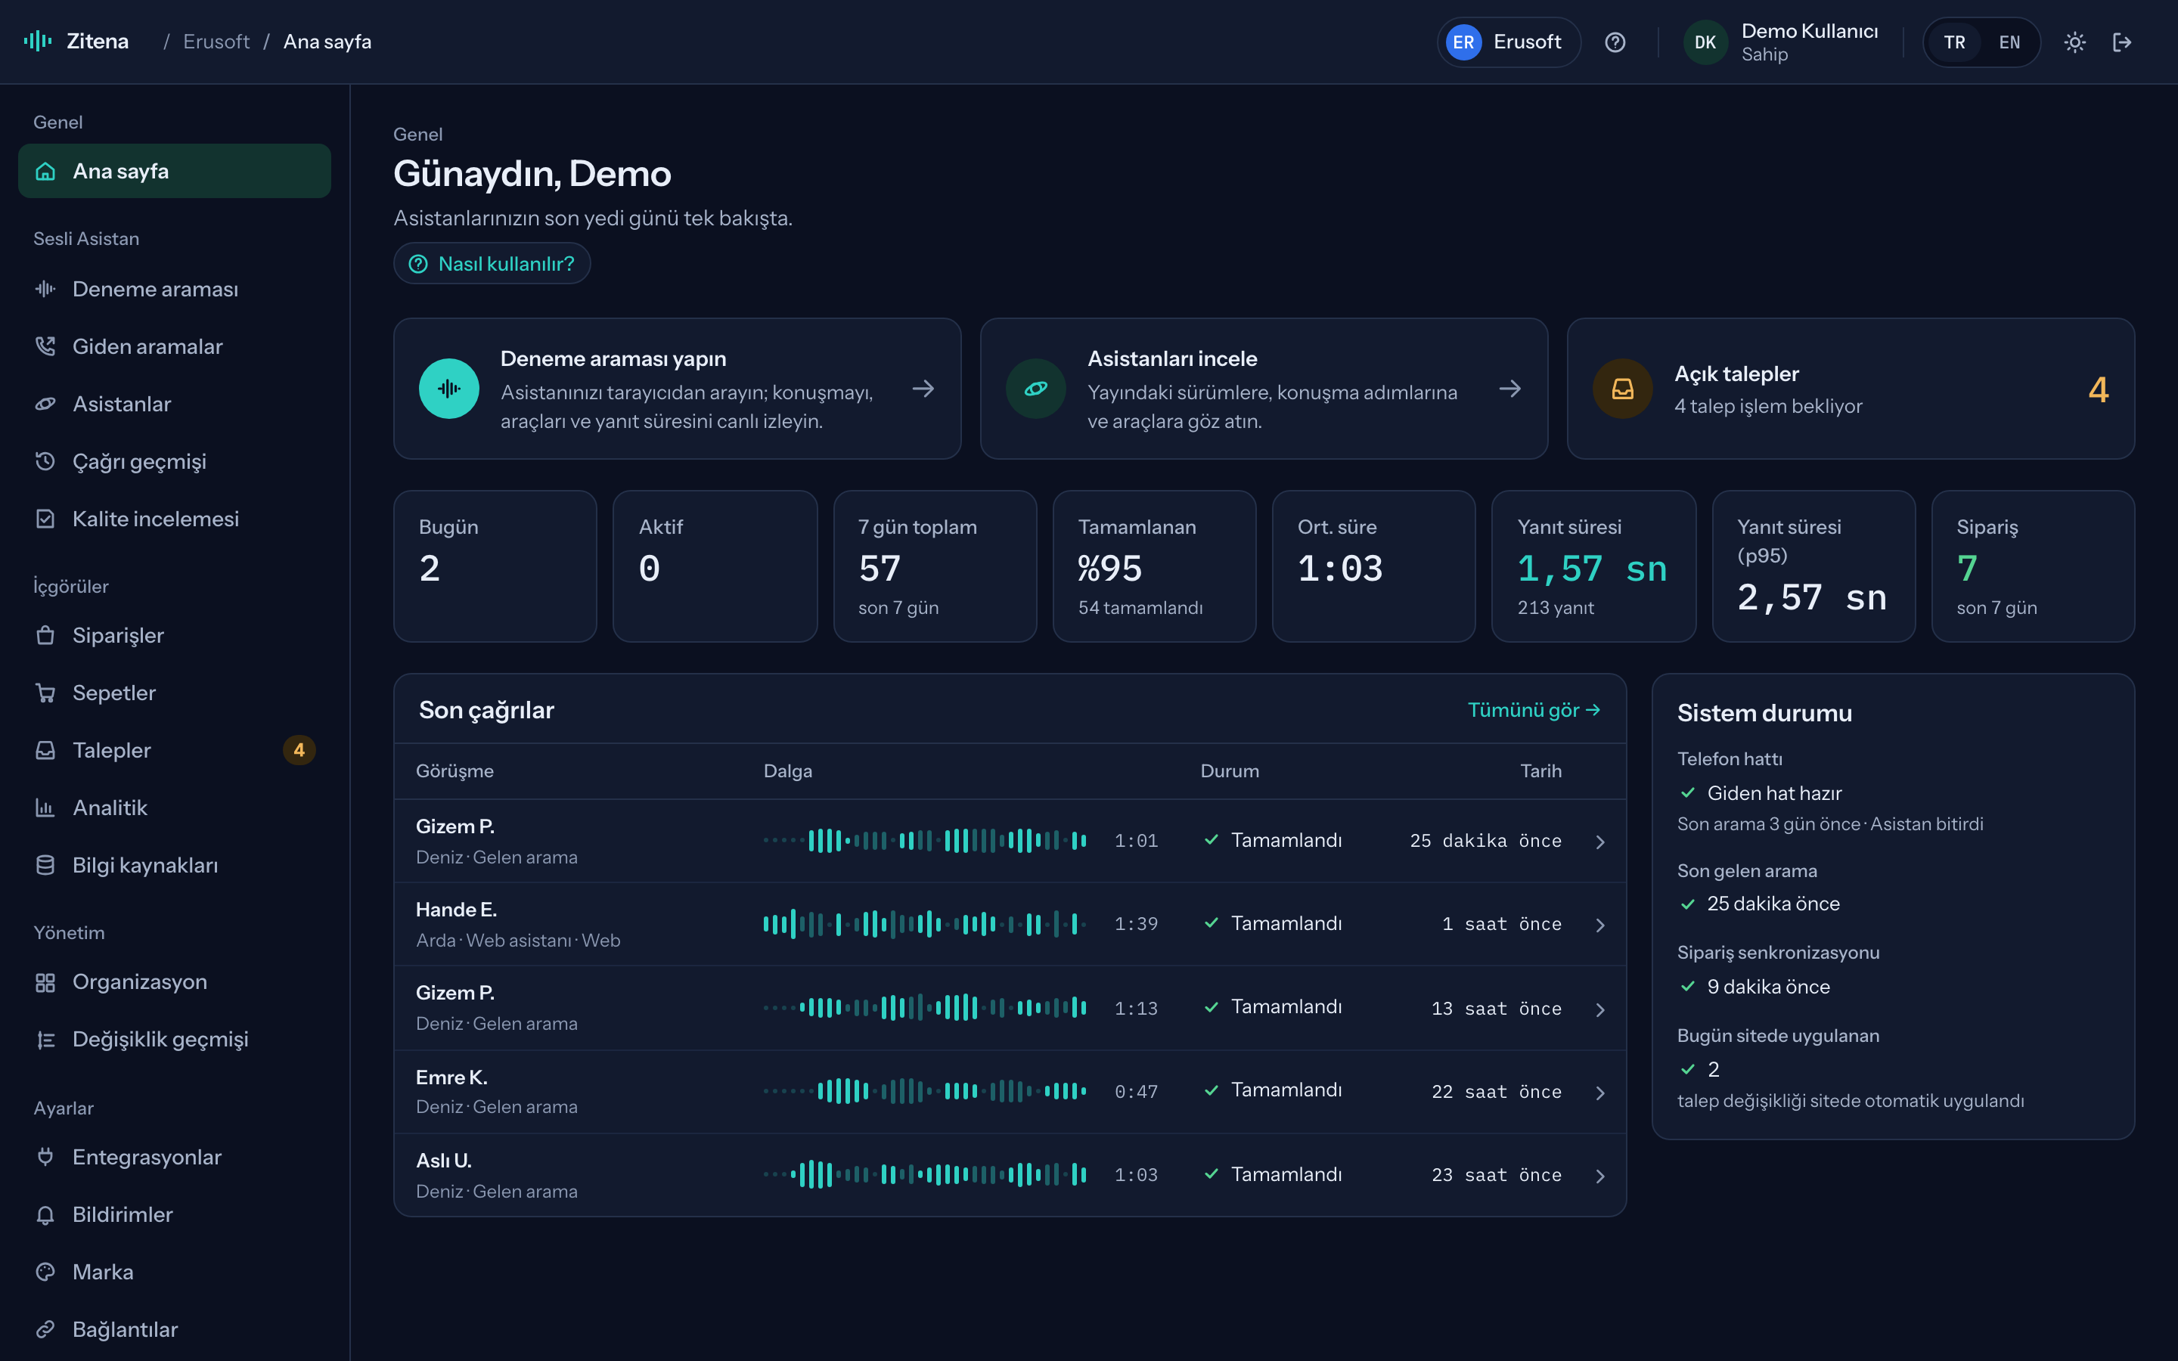This screenshot has width=2178, height=1361.
Task: Open Marka in sidebar
Action: coord(175,1273)
